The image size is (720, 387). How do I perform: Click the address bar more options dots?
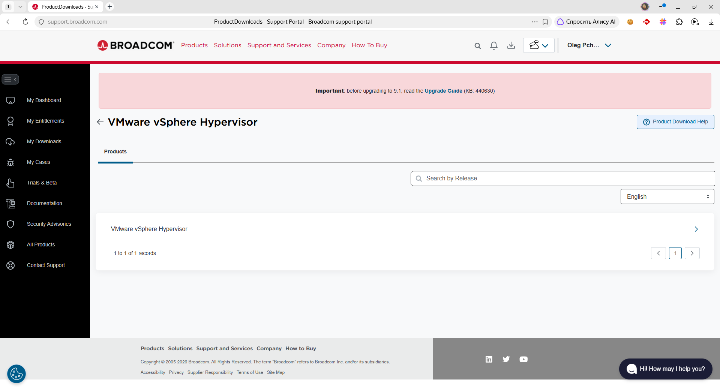(x=534, y=22)
